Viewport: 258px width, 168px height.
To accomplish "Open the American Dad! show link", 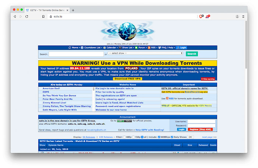I will point(51,89).
